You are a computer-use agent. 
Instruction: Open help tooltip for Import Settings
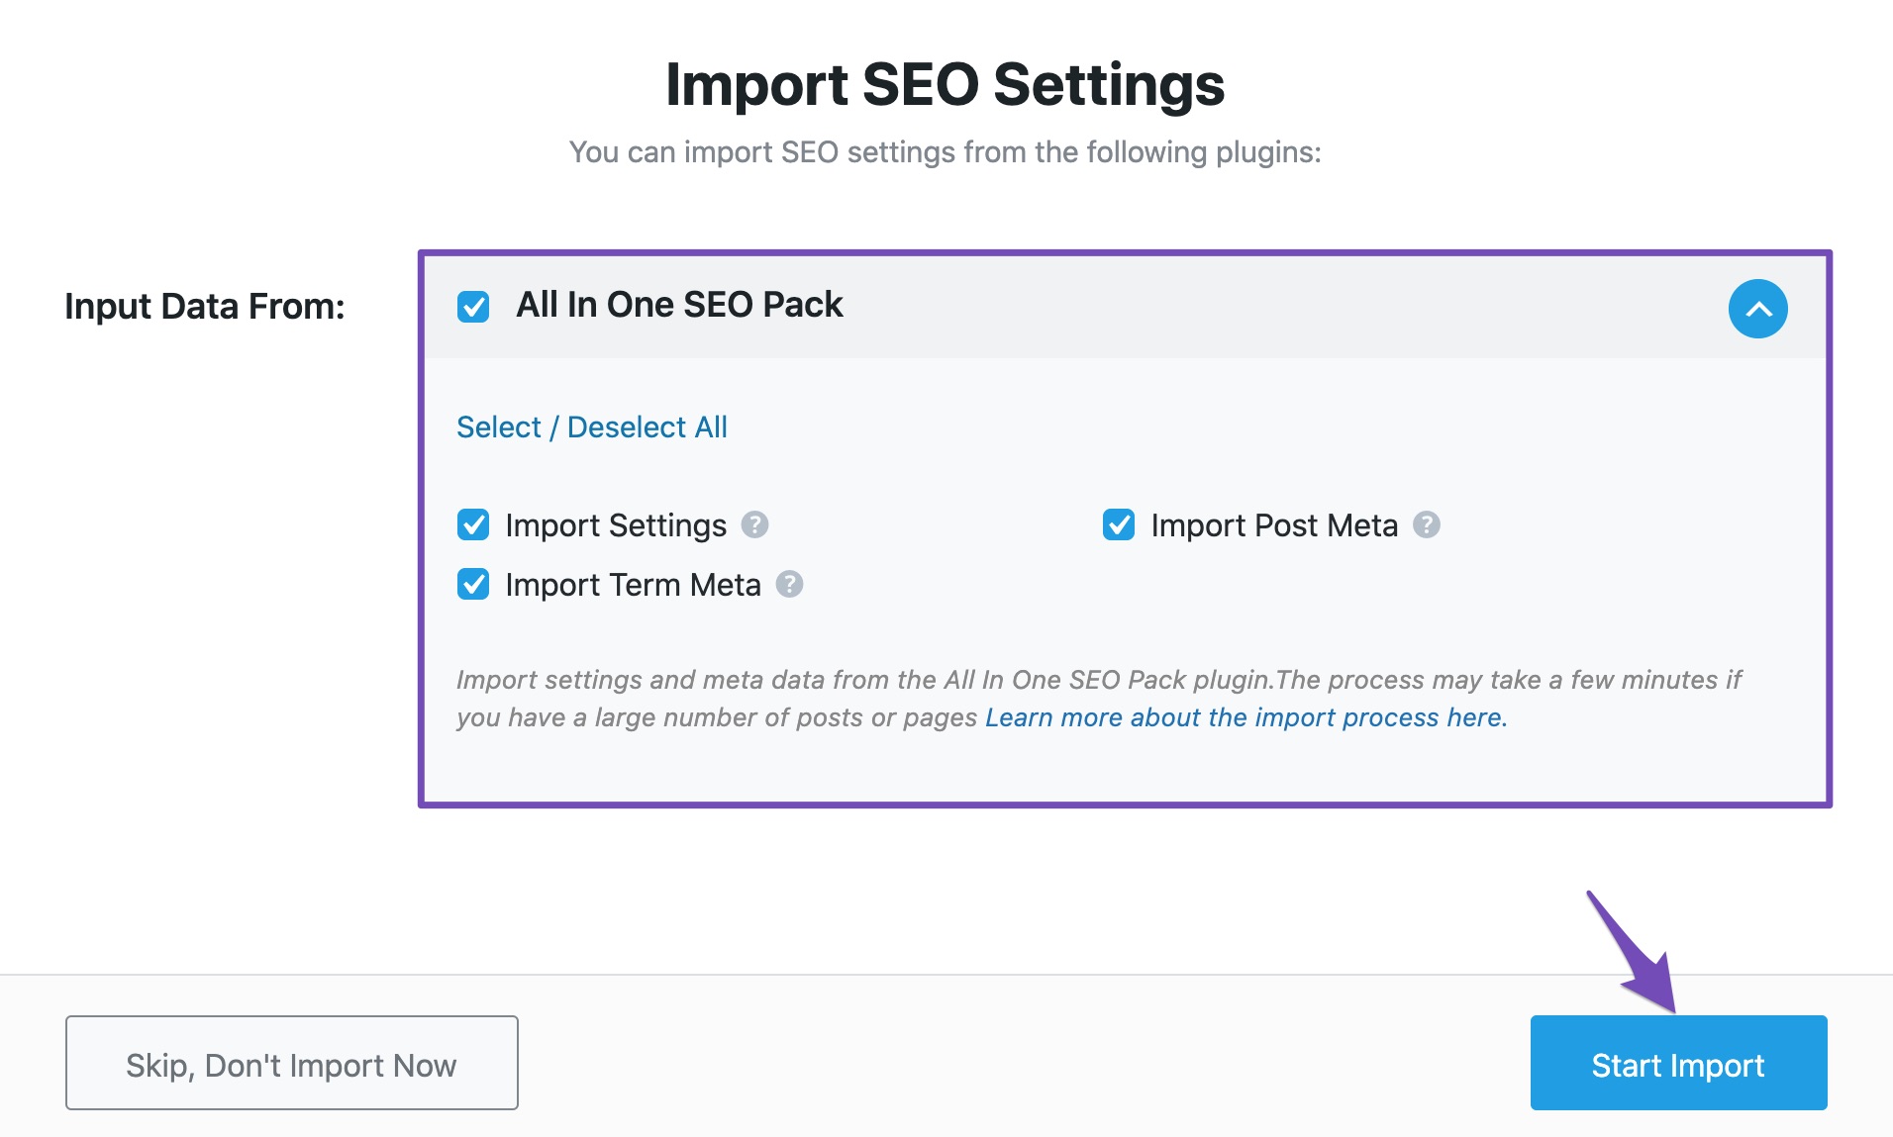754,524
